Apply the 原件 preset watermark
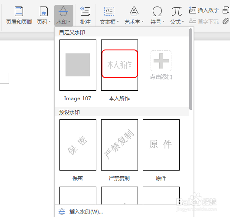 (x=161, y=145)
